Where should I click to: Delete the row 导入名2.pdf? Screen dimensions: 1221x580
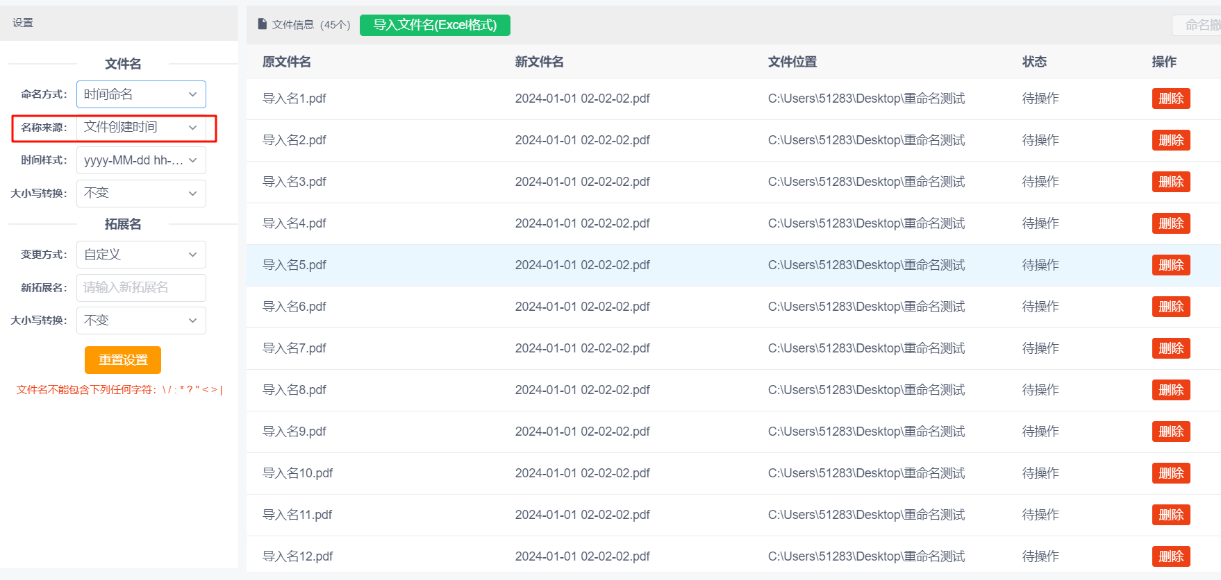(1171, 140)
